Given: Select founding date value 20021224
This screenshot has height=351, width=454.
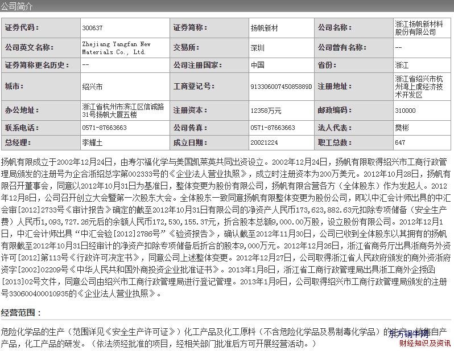Looking at the screenshot, I should 264,142.
